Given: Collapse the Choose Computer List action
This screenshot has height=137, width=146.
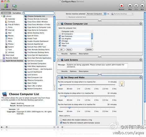Looking at the screenshot, I should (x=59, y=24).
